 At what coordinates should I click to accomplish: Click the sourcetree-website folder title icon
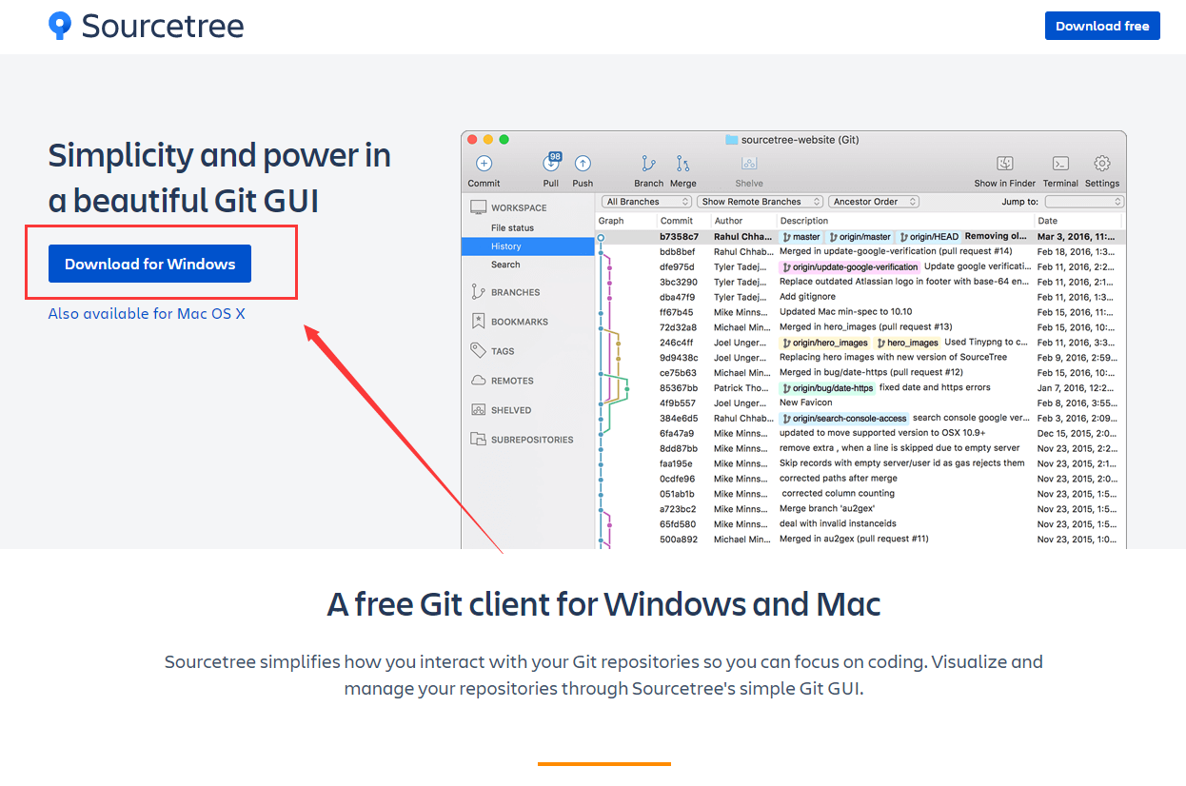732,140
